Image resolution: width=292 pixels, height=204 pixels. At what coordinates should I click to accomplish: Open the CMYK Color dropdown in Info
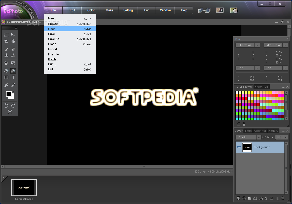coord(285,45)
